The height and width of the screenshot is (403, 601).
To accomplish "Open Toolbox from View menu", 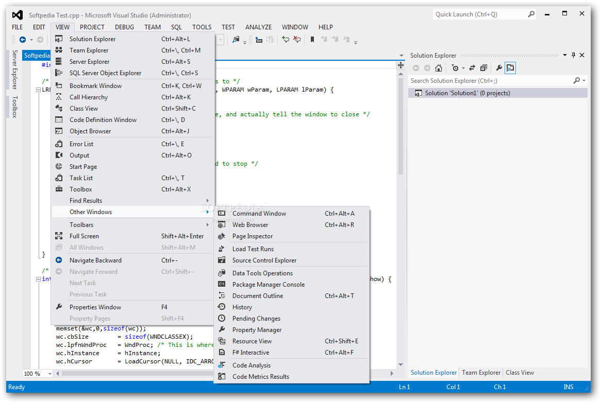I will point(132,189).
